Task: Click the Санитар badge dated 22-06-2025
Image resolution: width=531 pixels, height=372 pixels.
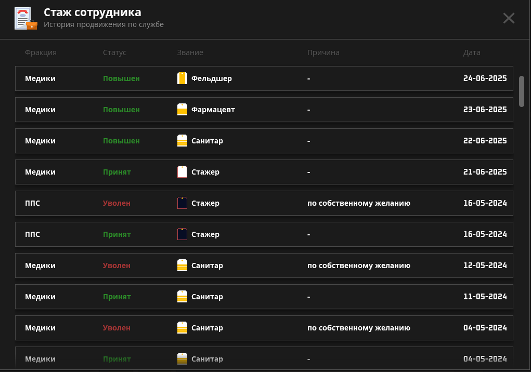Action: (182, 141)
